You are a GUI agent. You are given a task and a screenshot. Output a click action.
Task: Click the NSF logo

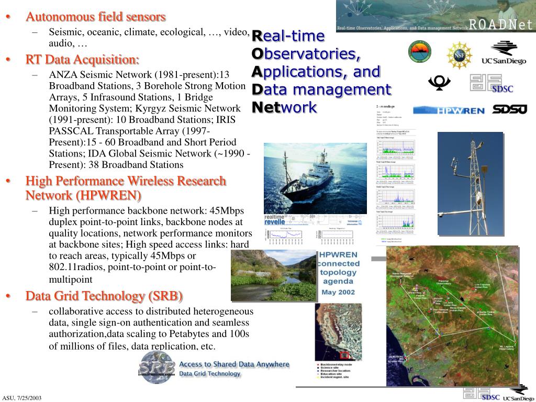[459, 55]
